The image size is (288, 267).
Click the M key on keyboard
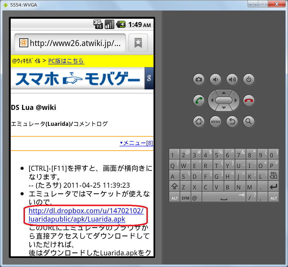251,187
